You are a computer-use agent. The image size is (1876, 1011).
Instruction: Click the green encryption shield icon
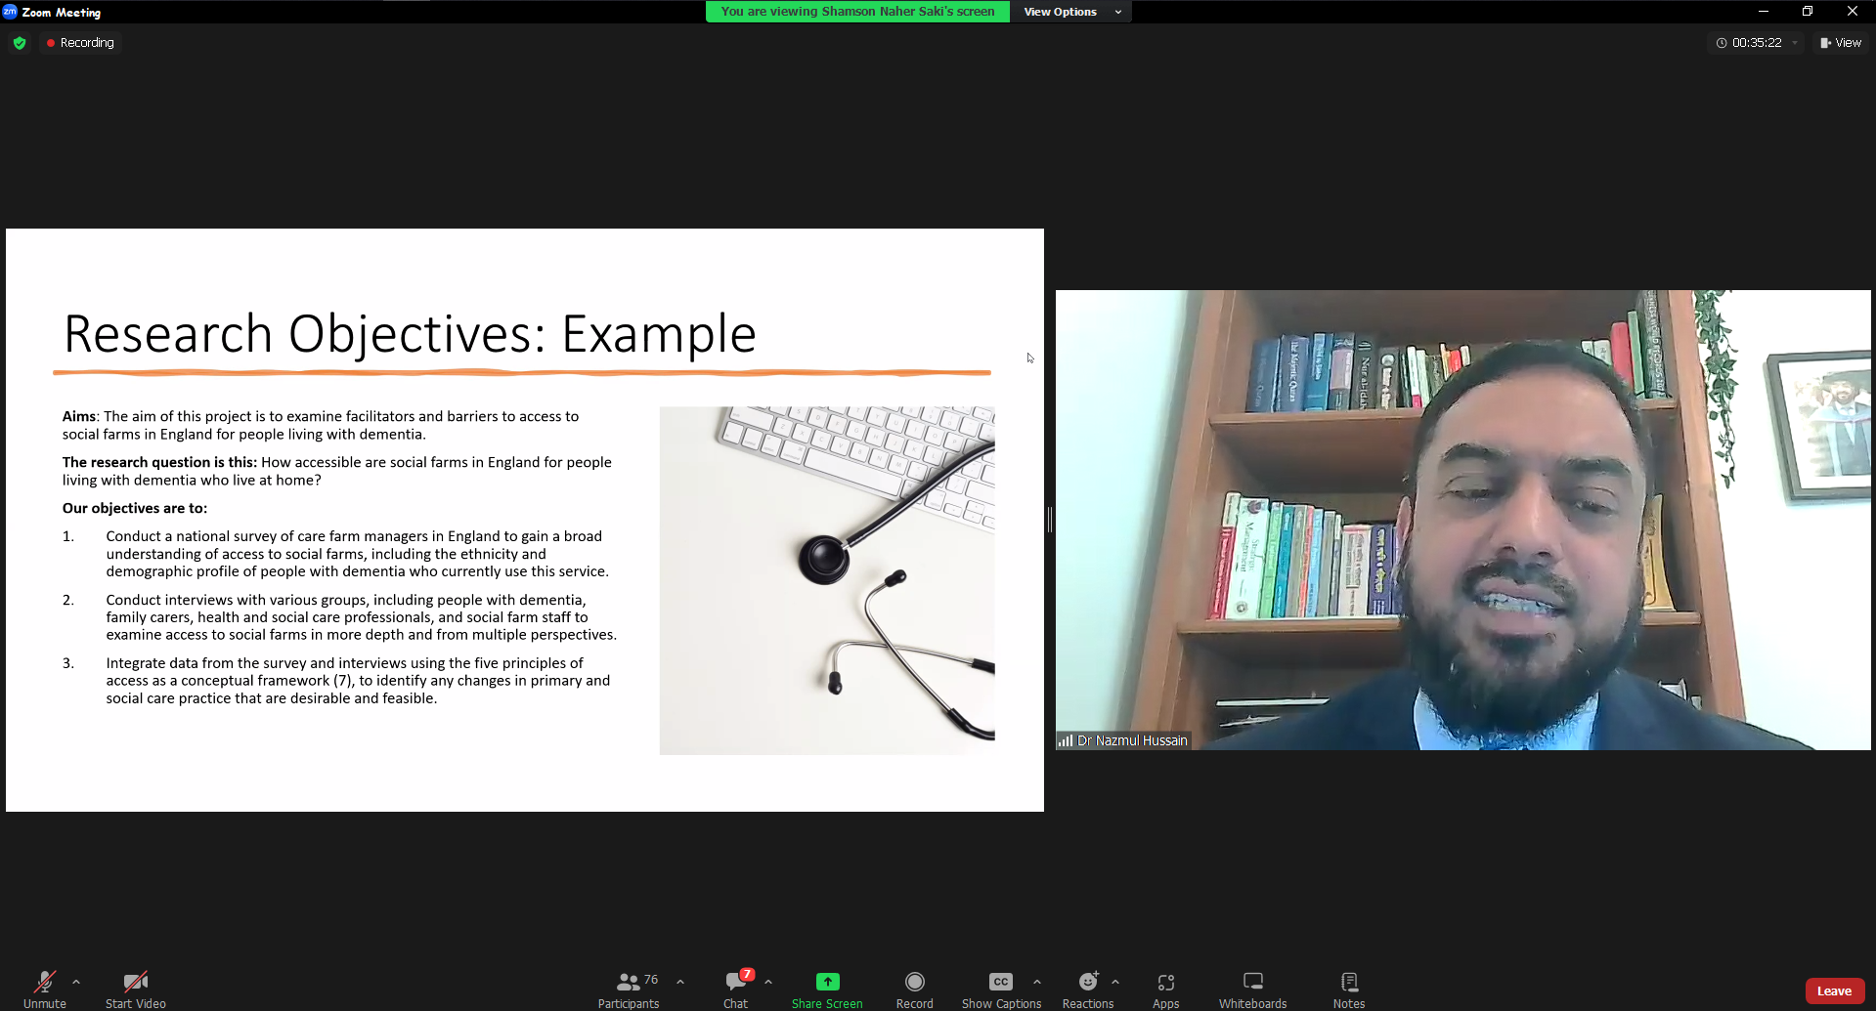(x=20, y=43)
